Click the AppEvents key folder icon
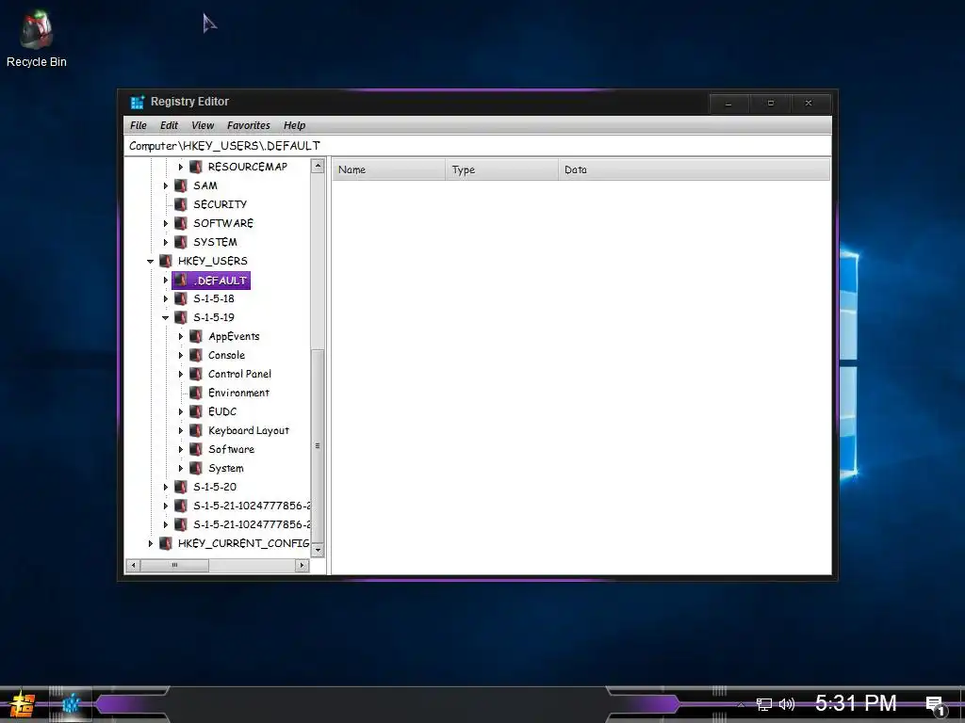Image resolution: width=965 pixels, height=723 pixels. [x=196, y=336]
